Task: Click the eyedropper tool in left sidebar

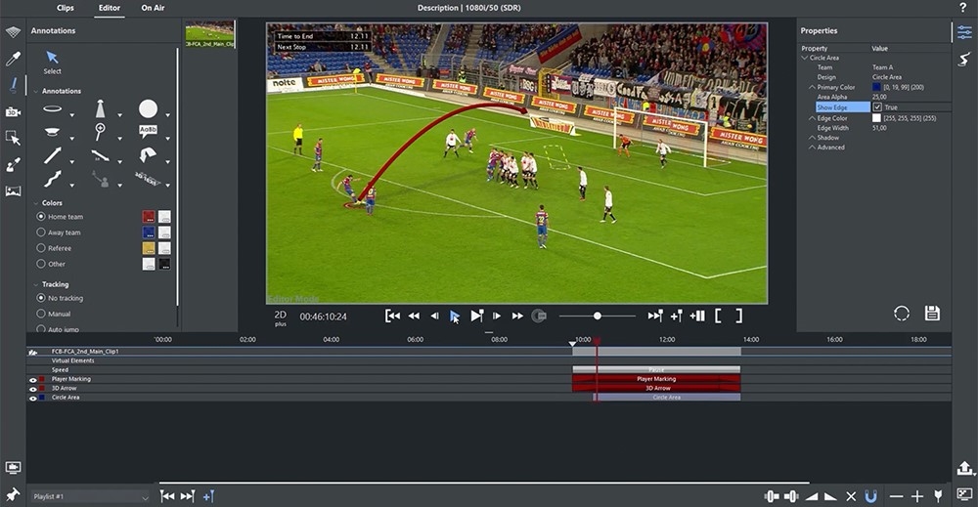Action: pos(13,60)
